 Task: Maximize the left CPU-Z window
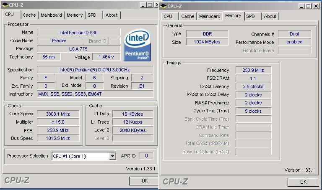point(151,5)
